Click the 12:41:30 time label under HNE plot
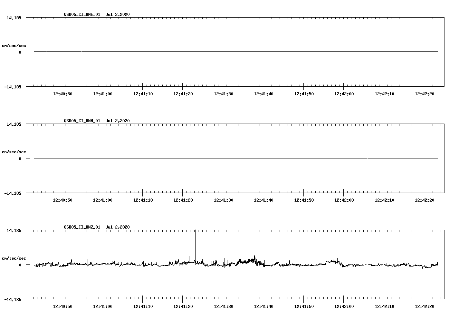Viewport: 469px width, 319px height. click(x=223, y=94)
